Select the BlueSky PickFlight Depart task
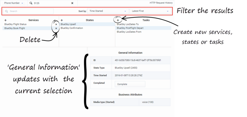The height and width of the screenshot is (117, 247). click(130, 28)
